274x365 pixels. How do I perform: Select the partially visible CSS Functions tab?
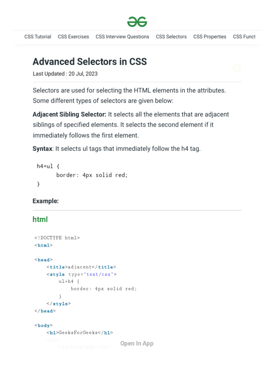click(244, 37)
